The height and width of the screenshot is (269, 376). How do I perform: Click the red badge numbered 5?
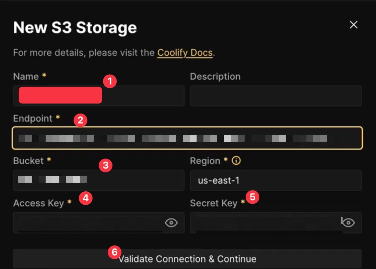tap(252, 197)
